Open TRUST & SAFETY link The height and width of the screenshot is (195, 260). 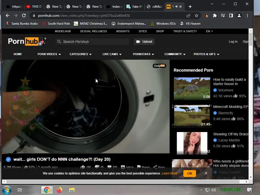pyautogui.click(x=185, y=31)
